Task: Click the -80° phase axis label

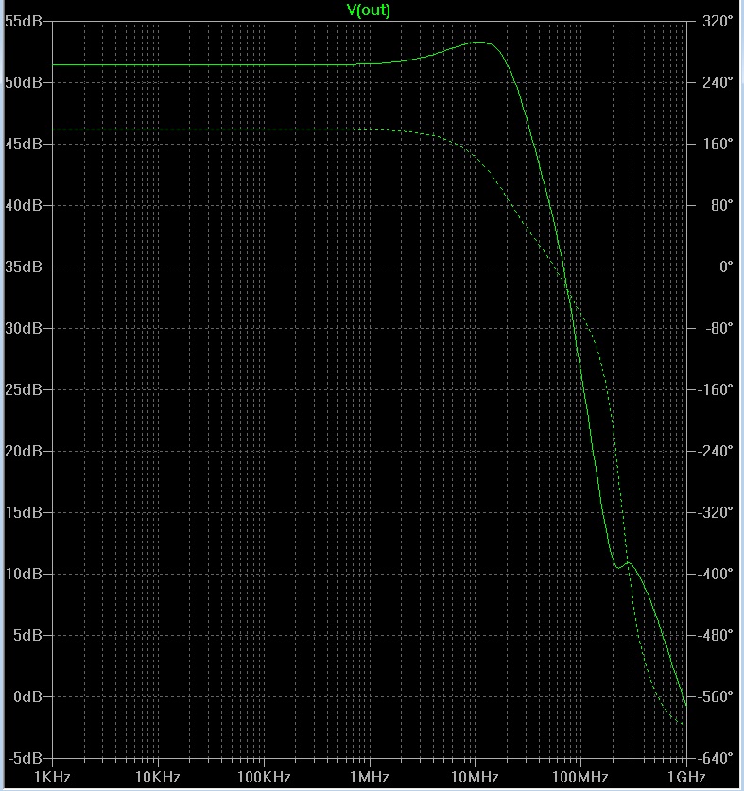Action: tap(718, 328)
